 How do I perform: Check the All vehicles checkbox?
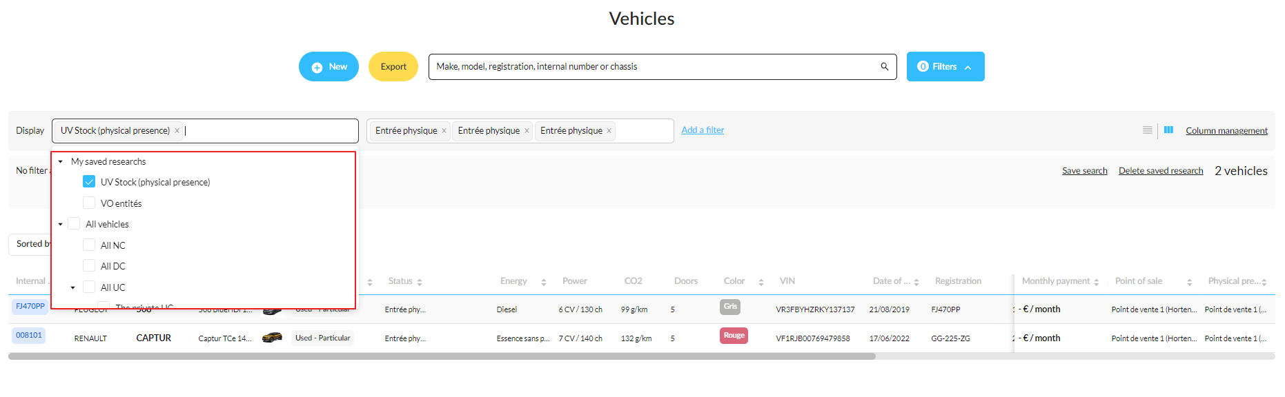pyautogui.click(x=74, y=224)
